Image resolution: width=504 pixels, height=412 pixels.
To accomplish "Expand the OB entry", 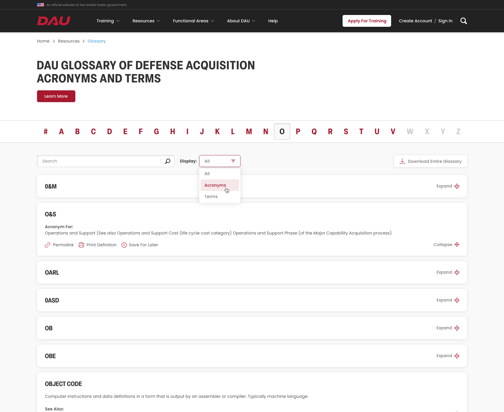I will pyautogui.click(x=448, y=328).
